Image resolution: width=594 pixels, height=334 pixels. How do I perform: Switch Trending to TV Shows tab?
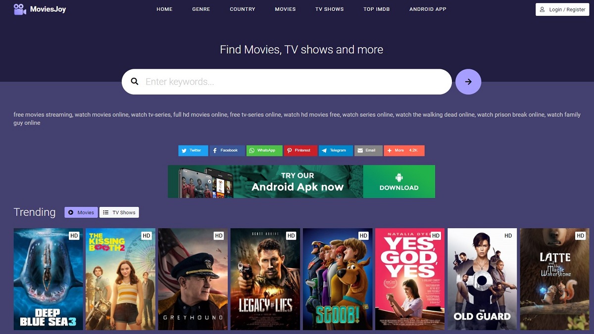tap(119, 212)
